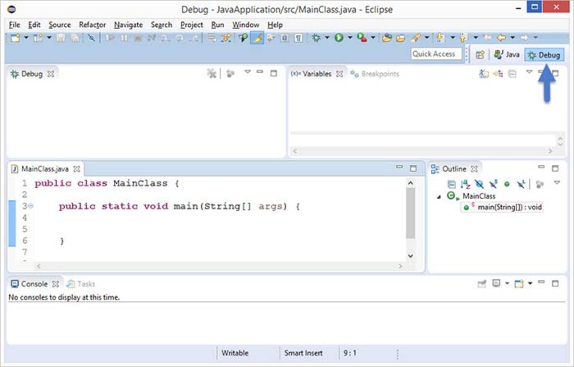Click the Back navigation yellow arrow
574x367 pixels.
(x=501, y=38)
